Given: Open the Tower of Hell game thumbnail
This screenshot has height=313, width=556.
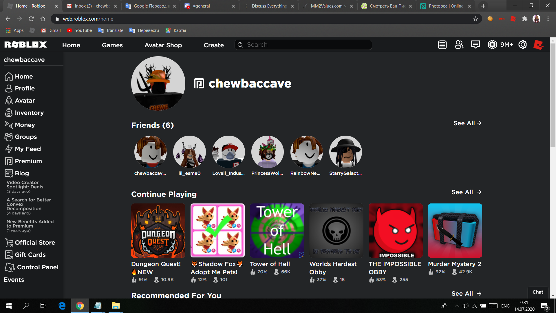Looking at the screenshot, I should (x=277, y=230).
